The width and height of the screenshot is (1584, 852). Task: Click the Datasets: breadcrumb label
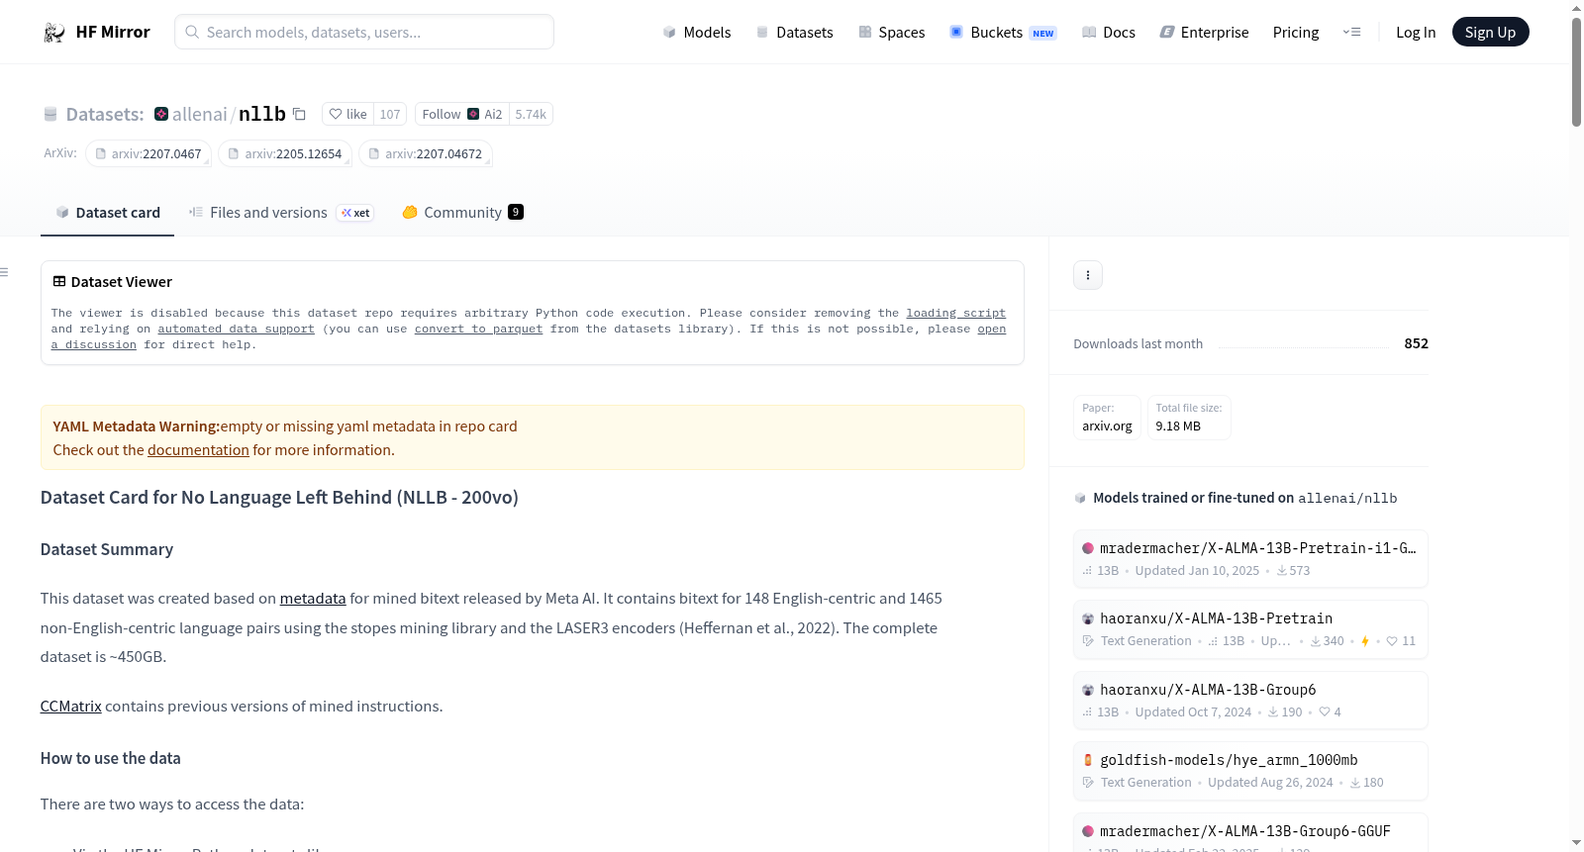pos(105,115)
